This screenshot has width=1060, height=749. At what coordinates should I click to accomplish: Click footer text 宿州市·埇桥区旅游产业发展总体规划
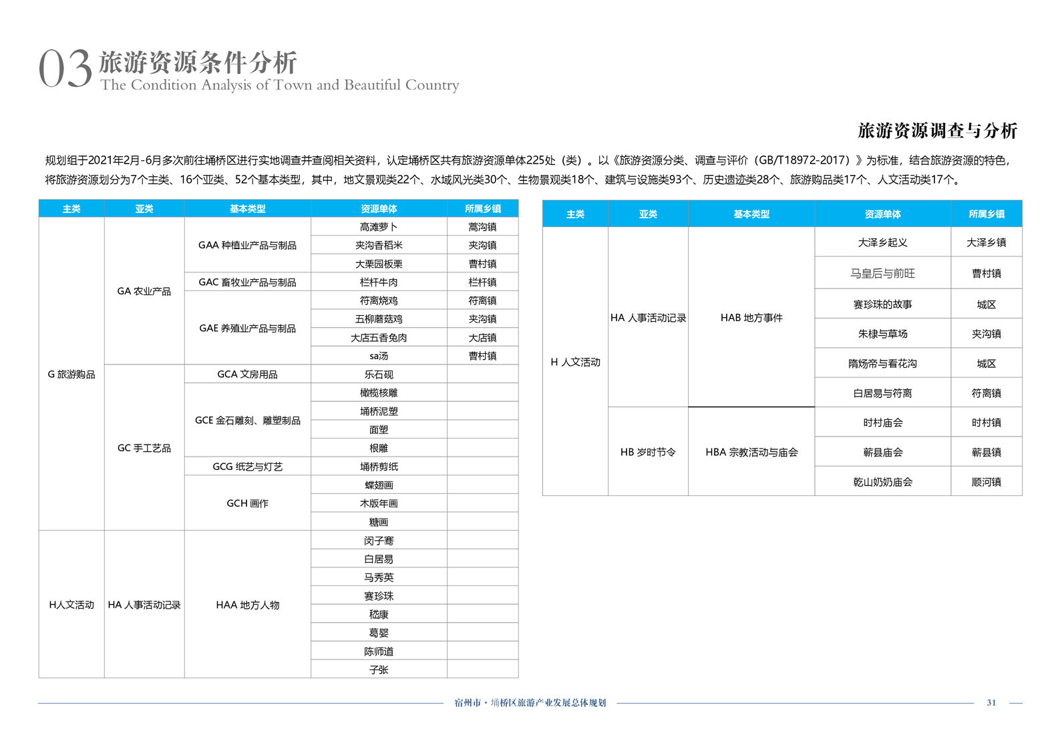click(x=530, y=702)
